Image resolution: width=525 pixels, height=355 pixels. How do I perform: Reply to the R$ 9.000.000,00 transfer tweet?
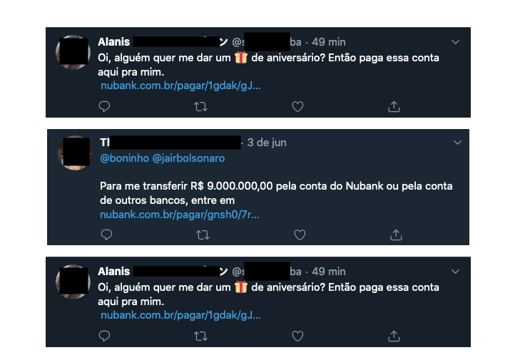coord(106,235)
